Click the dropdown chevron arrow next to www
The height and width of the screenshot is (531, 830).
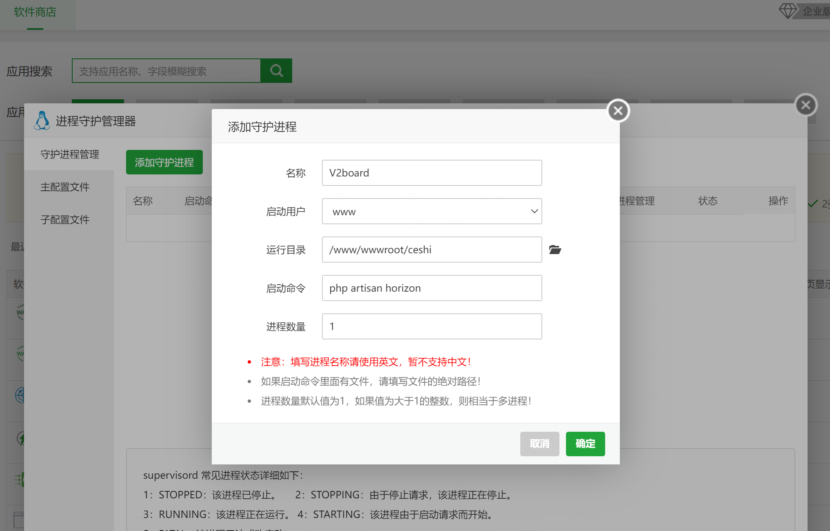(x=534, y=212)
